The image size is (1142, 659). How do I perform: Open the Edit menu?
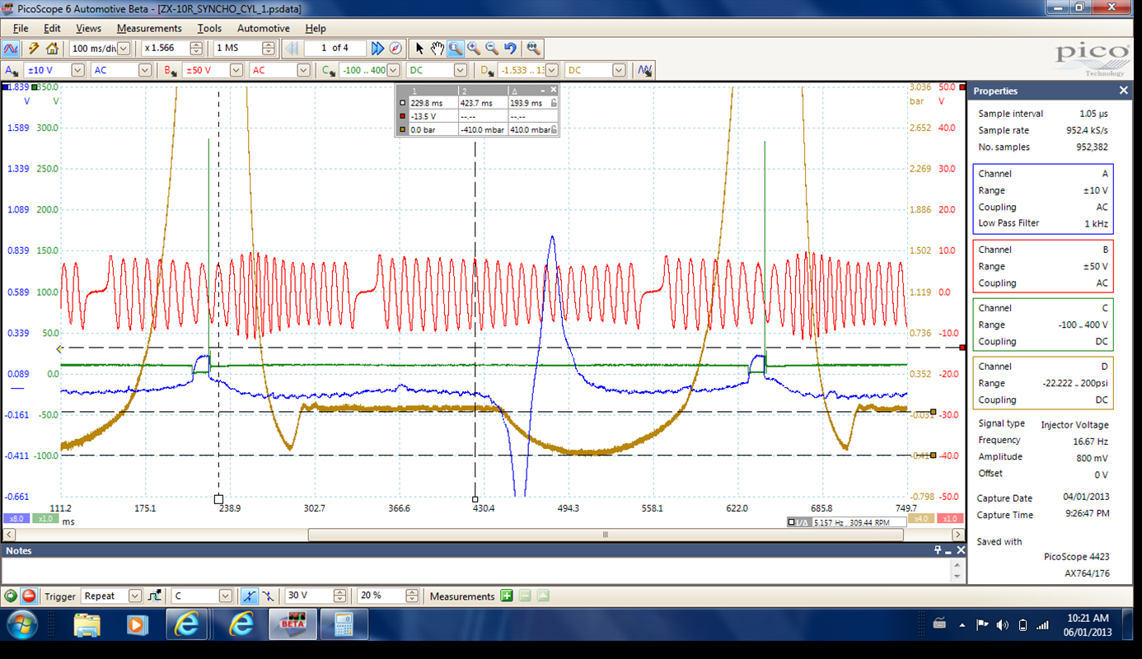click(x=52, y=28)
